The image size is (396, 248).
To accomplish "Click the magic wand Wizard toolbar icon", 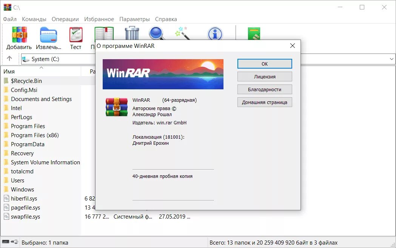I will tap(182, 33).
